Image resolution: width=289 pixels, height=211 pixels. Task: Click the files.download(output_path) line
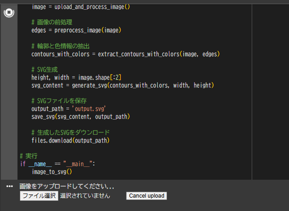tap(70, 141)
